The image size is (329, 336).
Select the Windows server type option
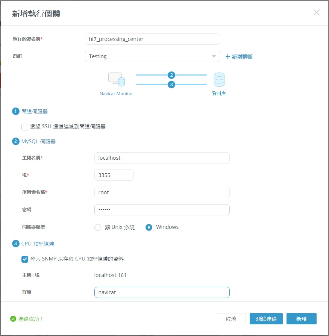[x=149, y=227]
